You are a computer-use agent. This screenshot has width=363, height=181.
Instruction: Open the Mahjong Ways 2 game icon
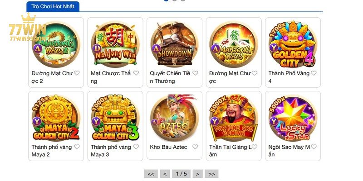coord(56,44)
